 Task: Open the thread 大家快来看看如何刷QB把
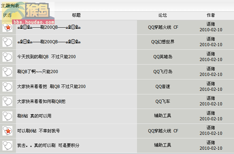click(41, 101)
